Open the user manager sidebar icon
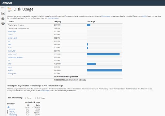This screenshot has height=116, width=165. [x=3, y=24]
